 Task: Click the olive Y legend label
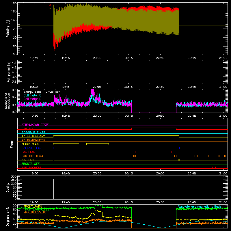50,9
